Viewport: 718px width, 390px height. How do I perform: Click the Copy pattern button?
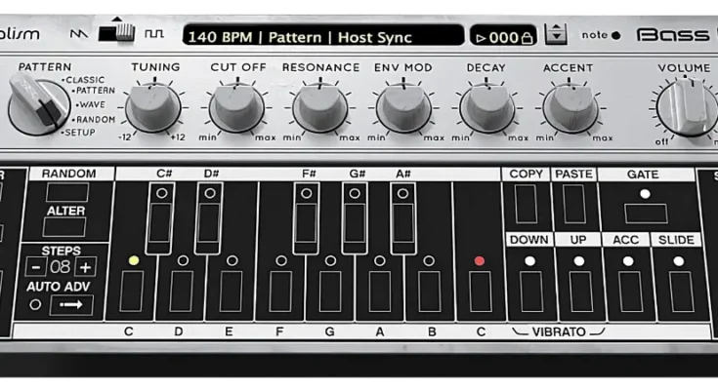[x=527, y=206]
